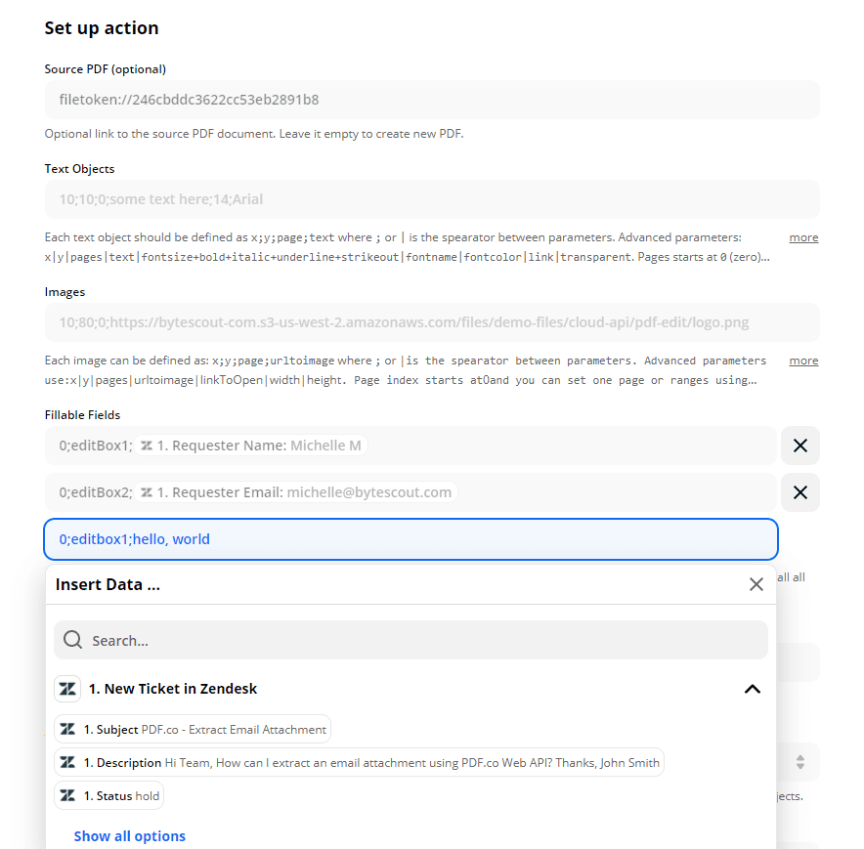
Task: Click the Zendesk icon beside New Ticket
Action: coord(67,689)
